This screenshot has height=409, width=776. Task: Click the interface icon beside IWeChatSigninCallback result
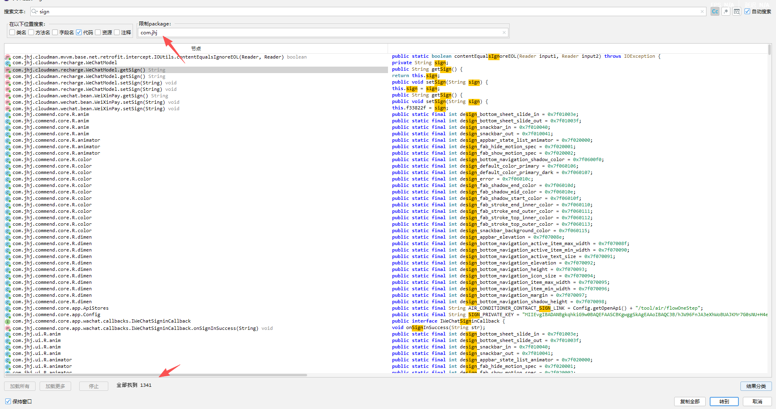(x=8, y=322)
